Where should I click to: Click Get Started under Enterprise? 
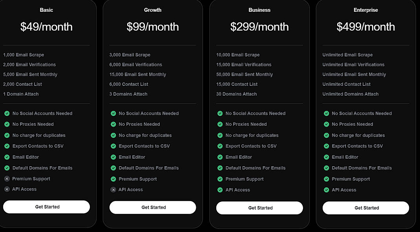tap(365, 208)
